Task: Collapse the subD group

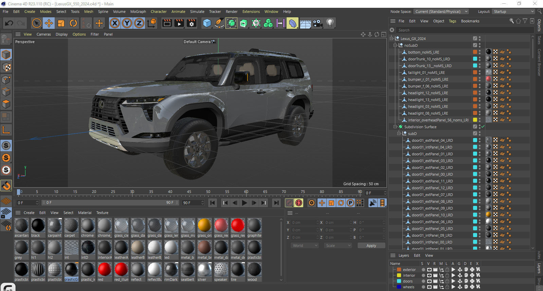Action: (399, 133)
